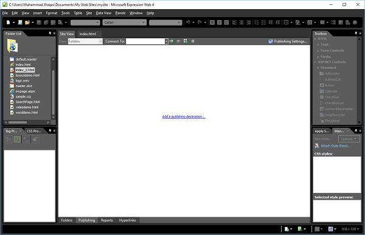Click the Disconnect icon beside Connect To
The image size is (365, 235).
click(178, 41)
